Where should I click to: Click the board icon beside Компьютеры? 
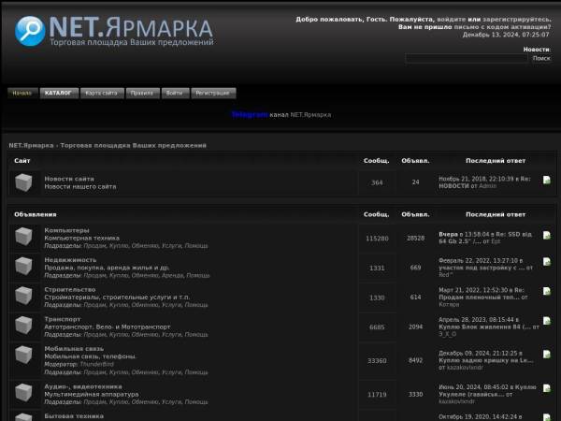tap(24, 238)
